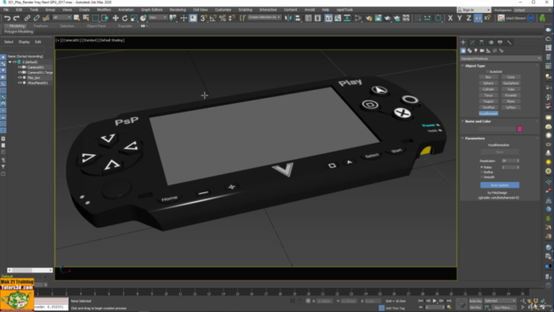
Task: Open the Align tool icon
Action: [x=298, y=18]
